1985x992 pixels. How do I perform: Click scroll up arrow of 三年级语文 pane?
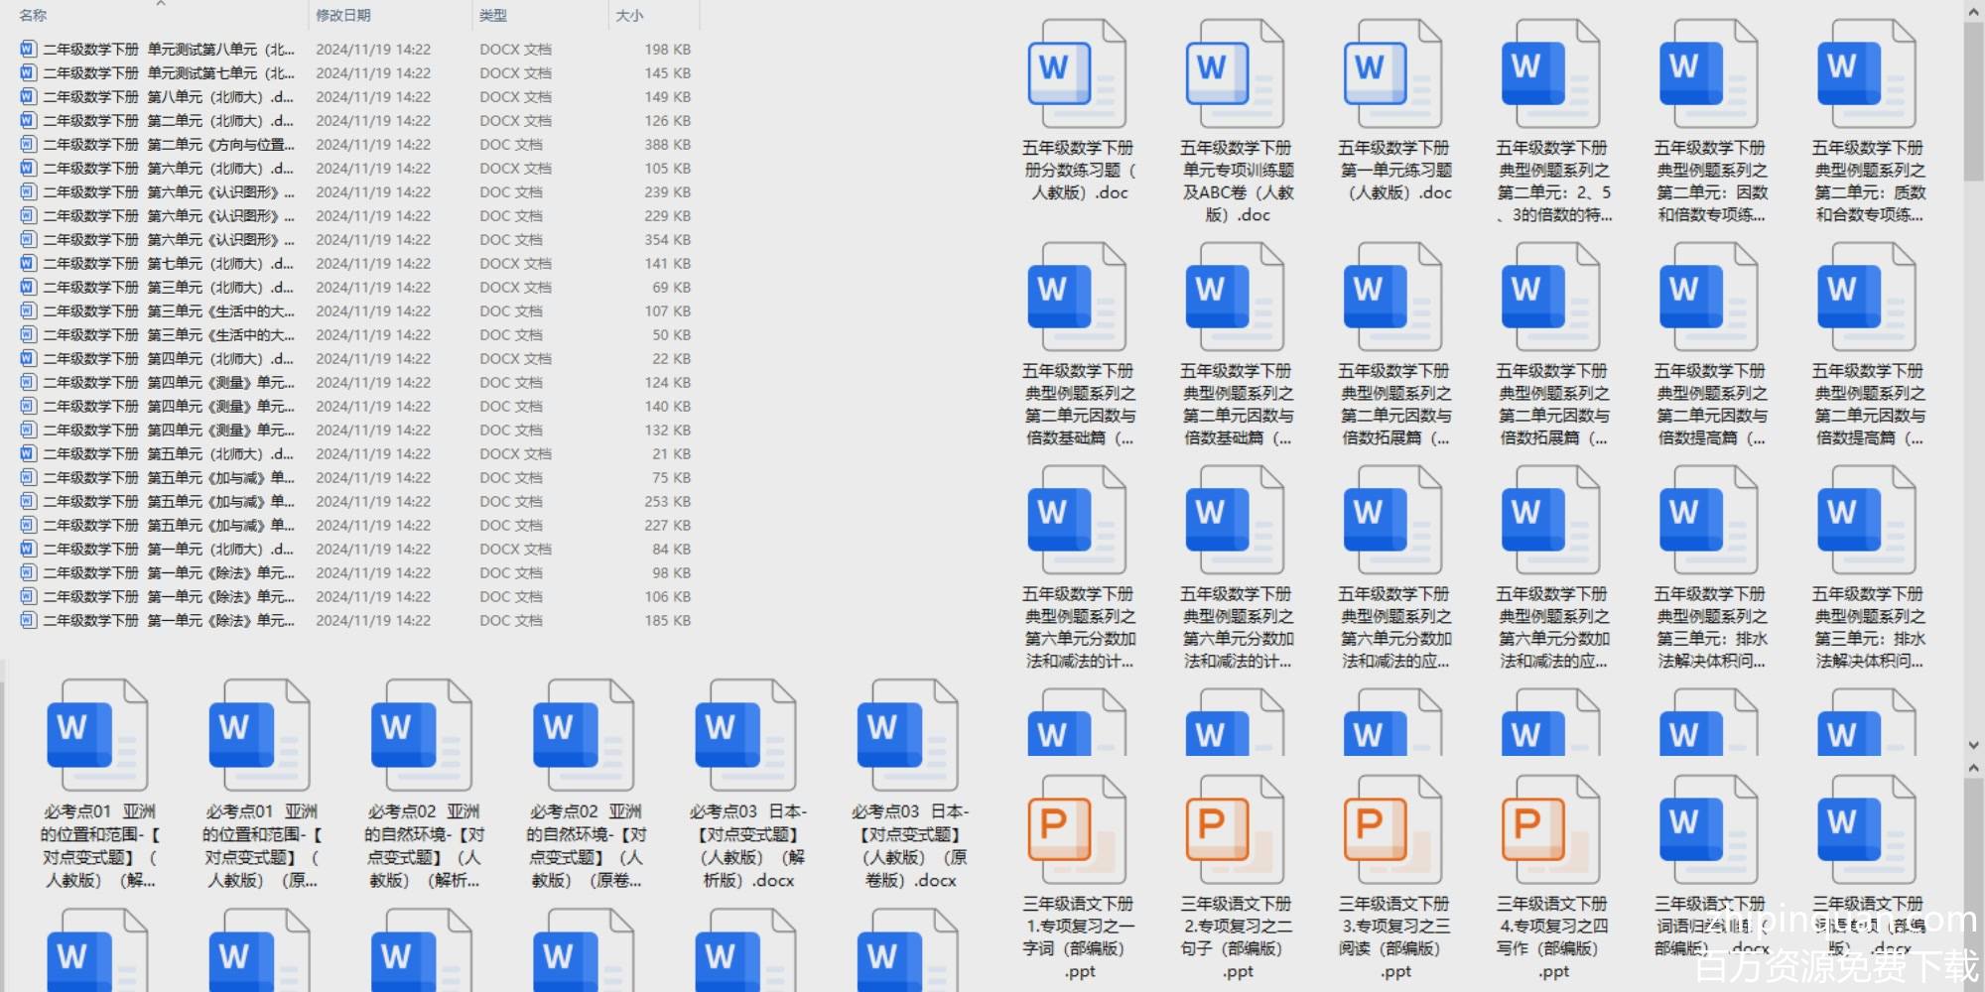pos(1973,769)
